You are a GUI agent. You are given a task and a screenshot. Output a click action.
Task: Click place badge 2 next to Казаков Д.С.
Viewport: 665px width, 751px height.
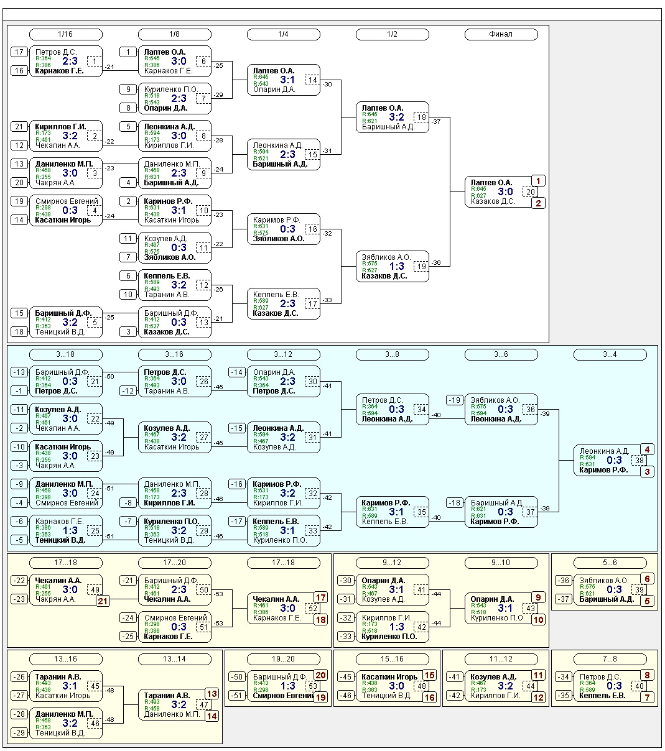[x=539, y=203]
